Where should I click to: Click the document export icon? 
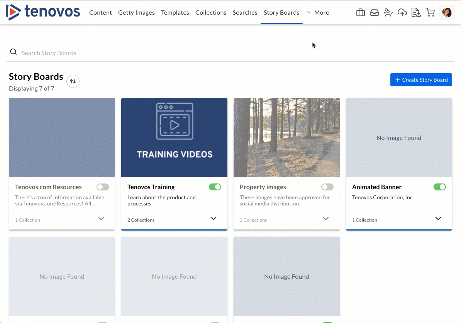coord(416,12)
